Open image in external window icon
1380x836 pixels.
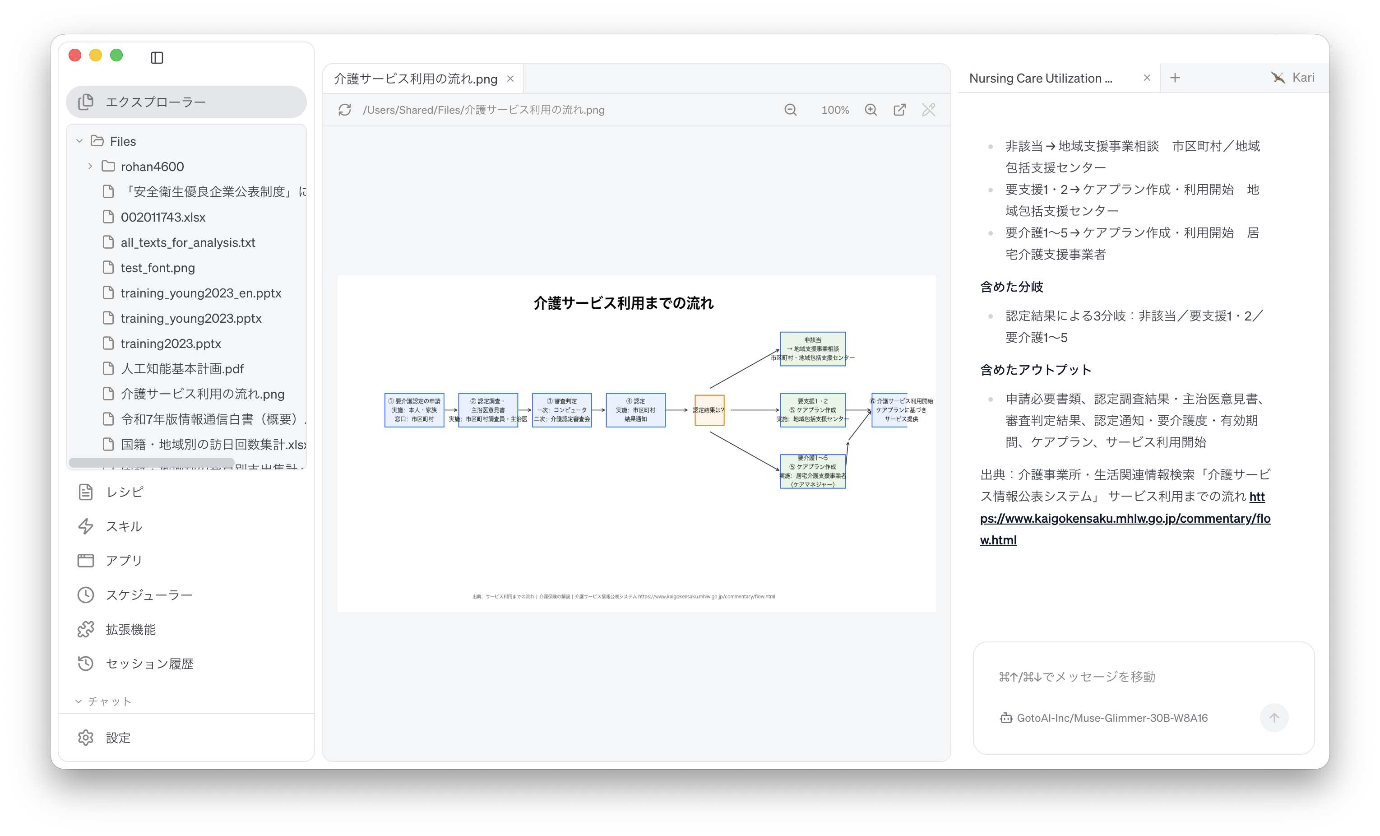[899, 110]
